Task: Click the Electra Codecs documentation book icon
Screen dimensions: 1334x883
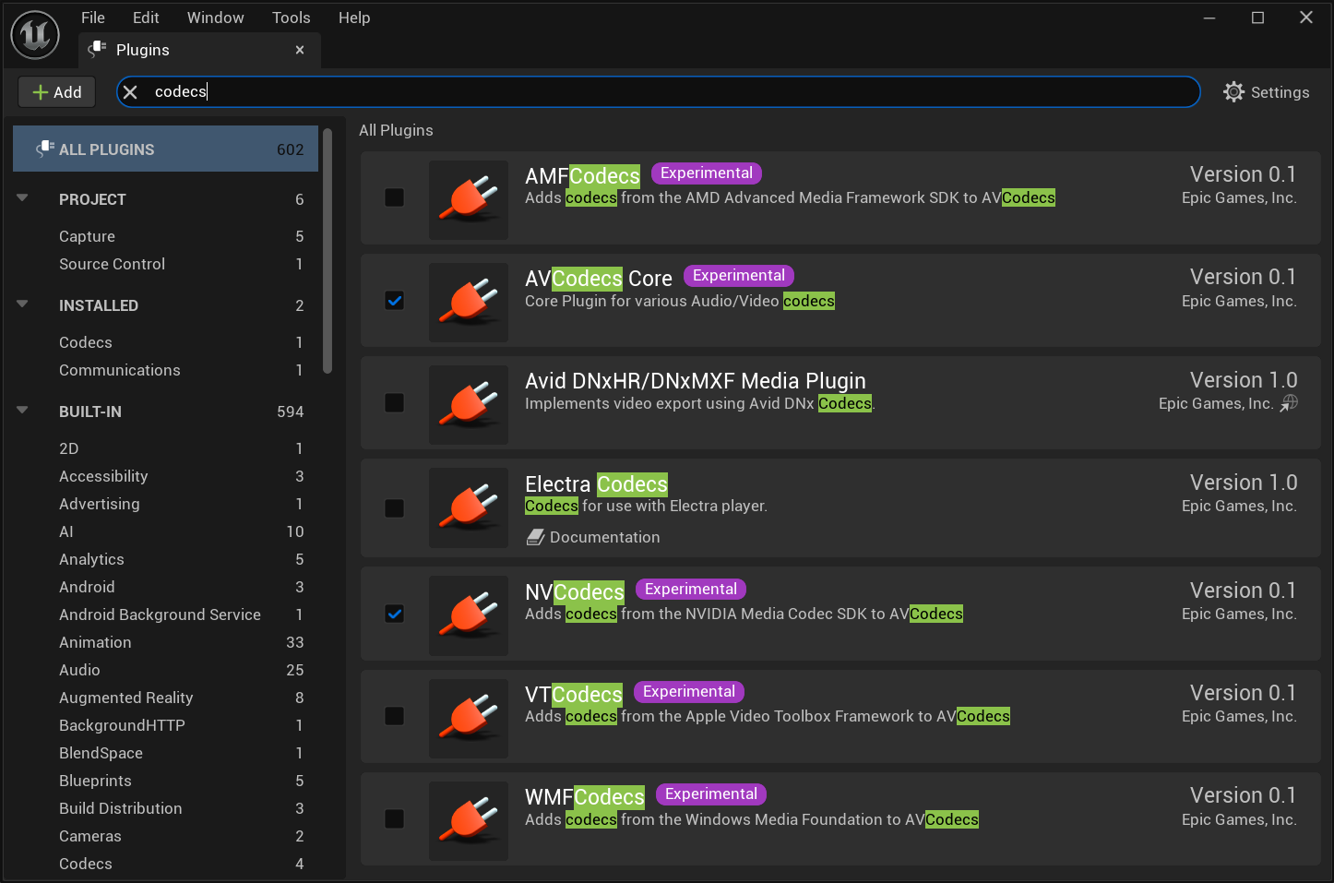Action: [535, 537]
